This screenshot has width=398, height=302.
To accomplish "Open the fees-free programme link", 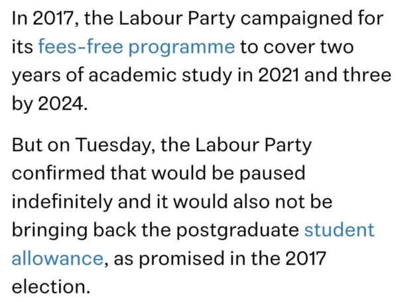I will [137, 47].
